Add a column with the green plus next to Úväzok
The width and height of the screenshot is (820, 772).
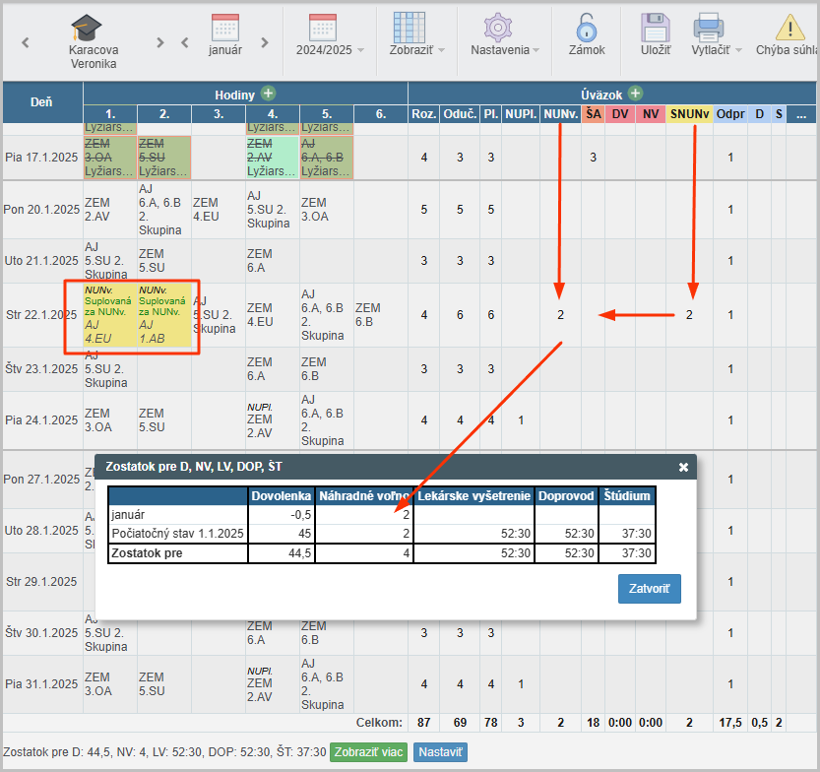point(636,94)
